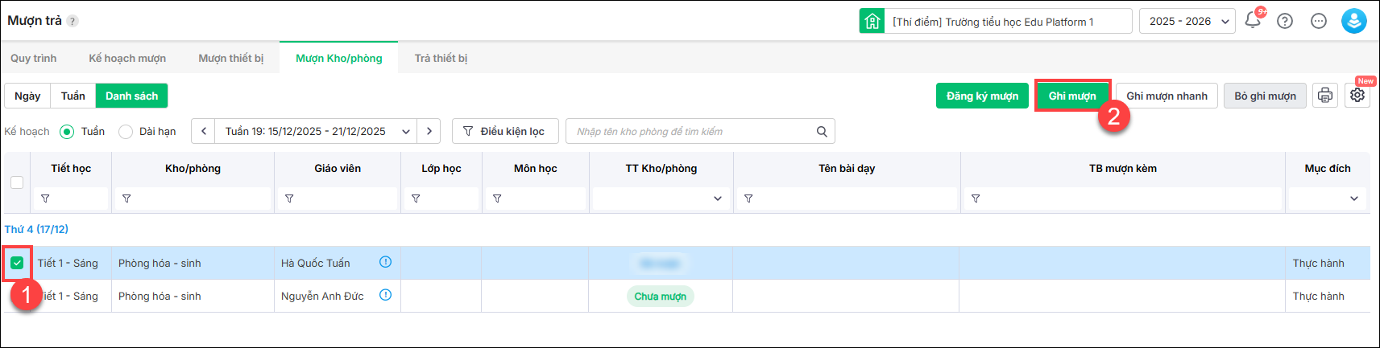Click the help question mark icon in header
This screenshot has height=348, width=1380.
[x=1285, y=21]
